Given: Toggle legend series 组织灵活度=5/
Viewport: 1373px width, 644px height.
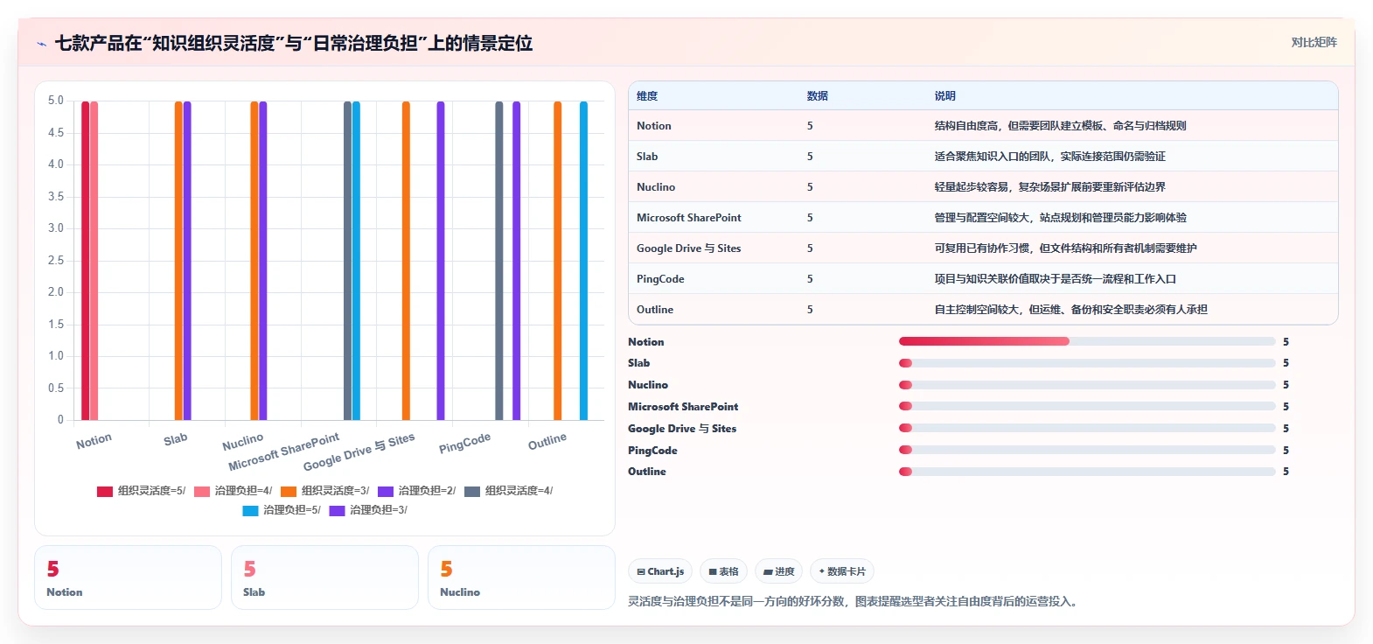Looking at the screenshot, I should click(x=141, y=491).
